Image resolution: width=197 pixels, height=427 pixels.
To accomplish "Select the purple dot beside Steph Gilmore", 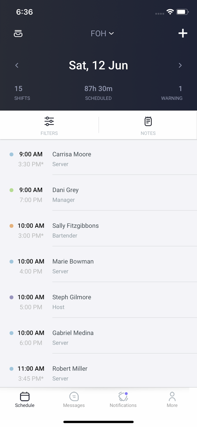I will pos(11,297).
